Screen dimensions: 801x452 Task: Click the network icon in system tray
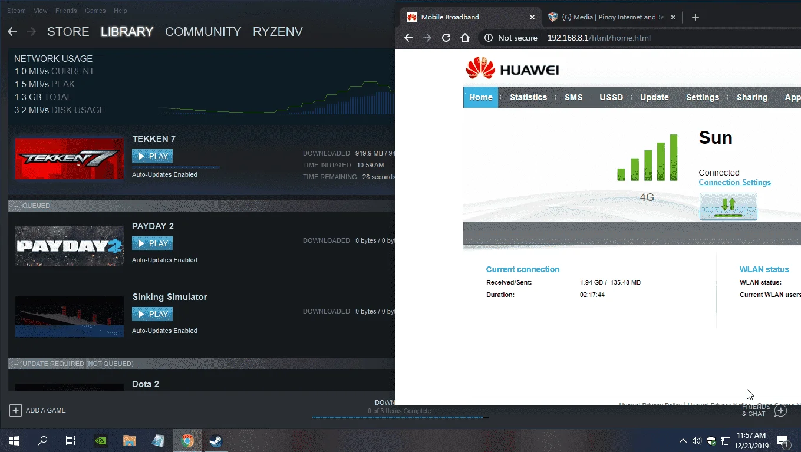click(x=726, y=440)
